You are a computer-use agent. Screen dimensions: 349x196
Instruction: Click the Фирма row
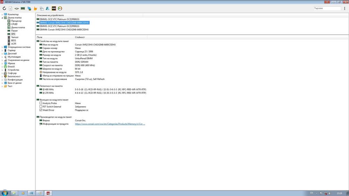(91, 120)
